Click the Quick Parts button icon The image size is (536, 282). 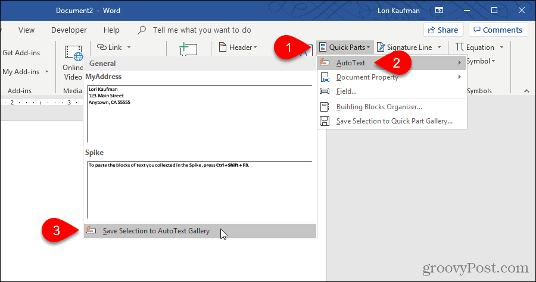point(322,47)
